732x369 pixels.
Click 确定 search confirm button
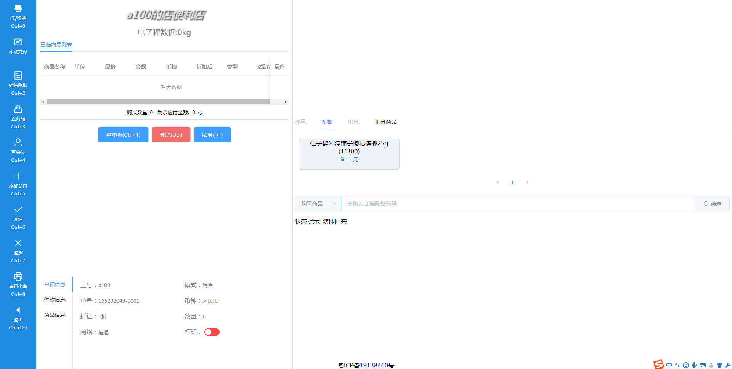(x=713, y=204)
